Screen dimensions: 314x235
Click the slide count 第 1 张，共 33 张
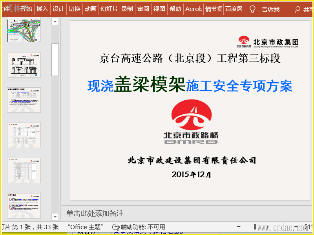[35, 227]
